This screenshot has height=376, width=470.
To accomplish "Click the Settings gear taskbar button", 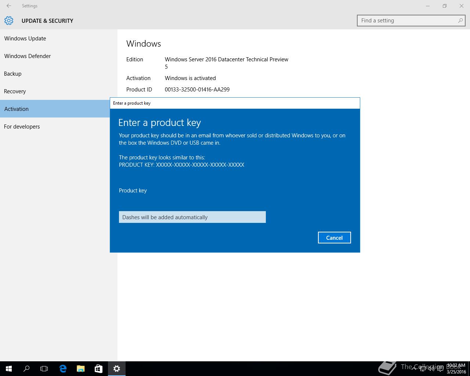I will tap(117, 369).
